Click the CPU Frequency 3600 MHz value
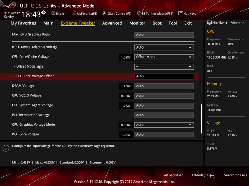 [214, 44]
